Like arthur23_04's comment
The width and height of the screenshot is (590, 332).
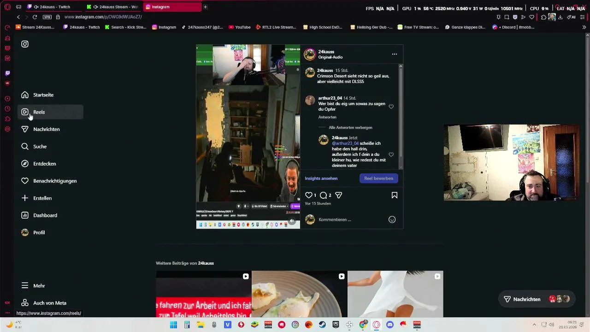coord(391,107)
